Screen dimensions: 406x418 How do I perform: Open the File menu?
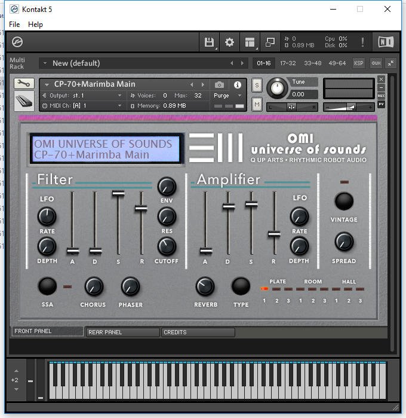[x=14, y=25]
